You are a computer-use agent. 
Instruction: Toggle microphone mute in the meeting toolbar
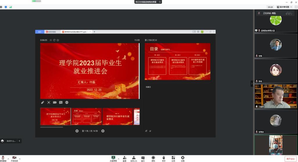pos(3,158)
